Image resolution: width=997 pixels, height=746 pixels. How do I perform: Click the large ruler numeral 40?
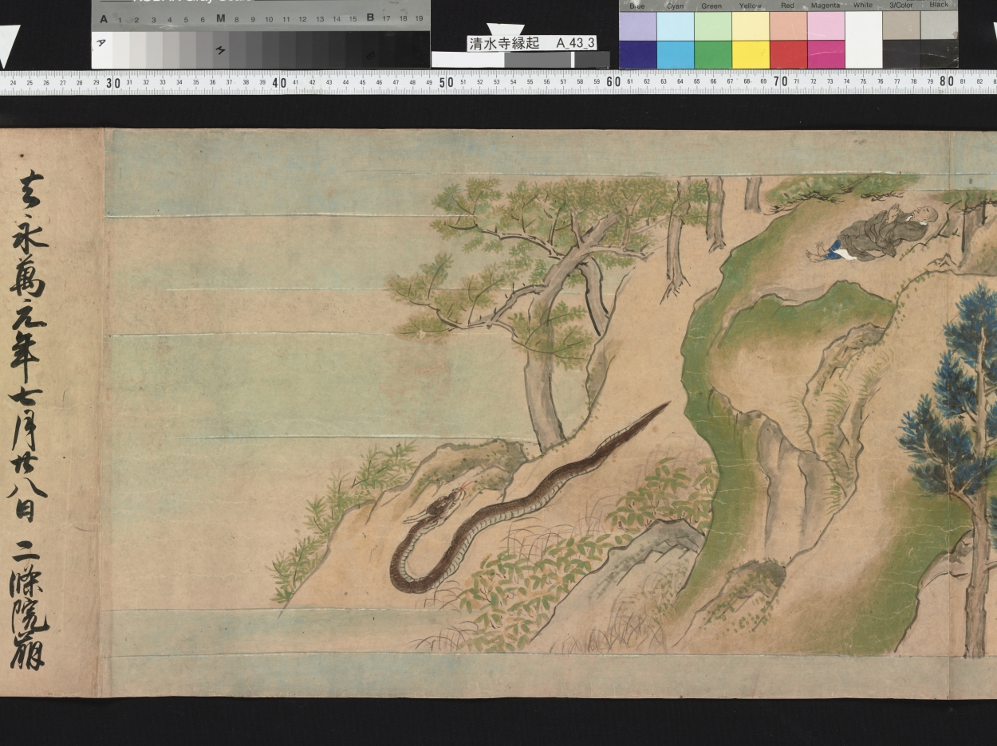coord(279,82)
